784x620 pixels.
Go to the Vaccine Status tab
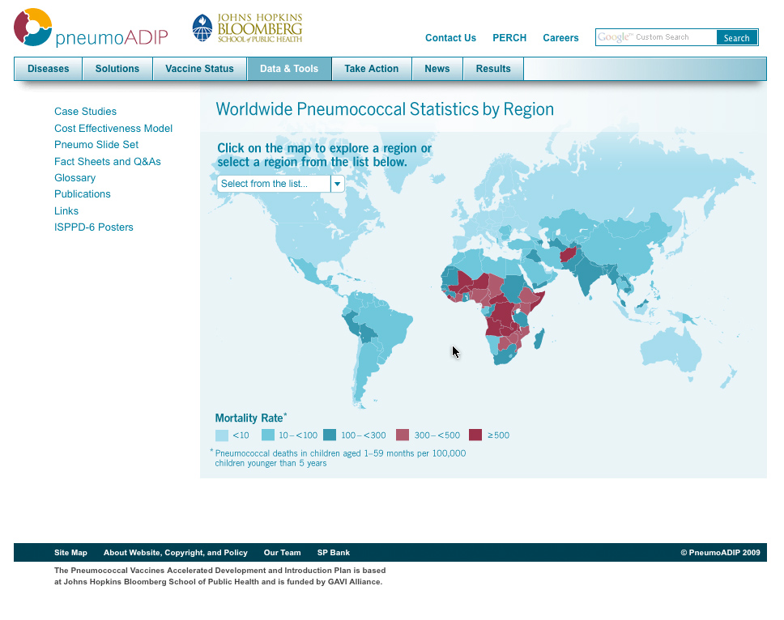[199, 69]
